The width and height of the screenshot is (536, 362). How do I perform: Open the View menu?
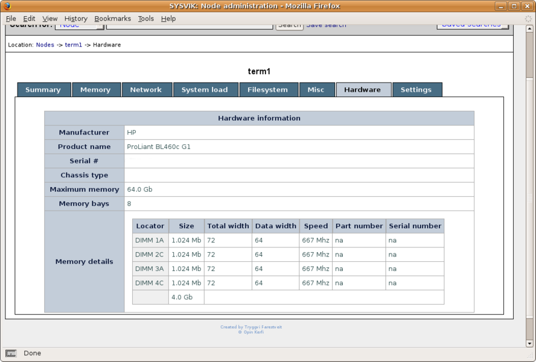pyautogui.click(x=50, y=19)
